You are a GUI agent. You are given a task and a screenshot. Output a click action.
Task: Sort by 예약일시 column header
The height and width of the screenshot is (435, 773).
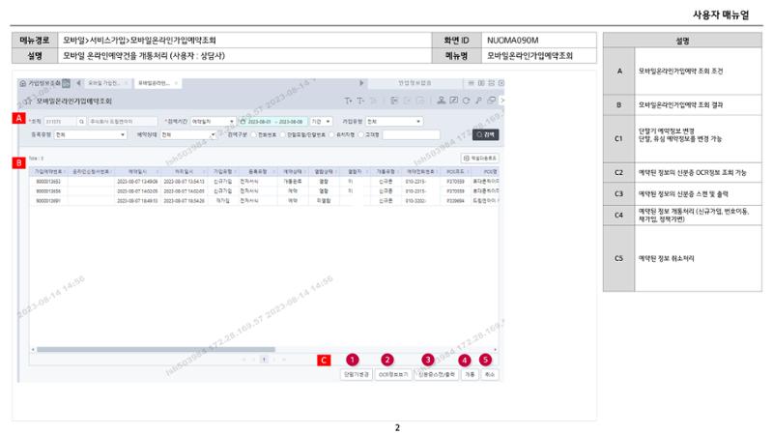137,172
